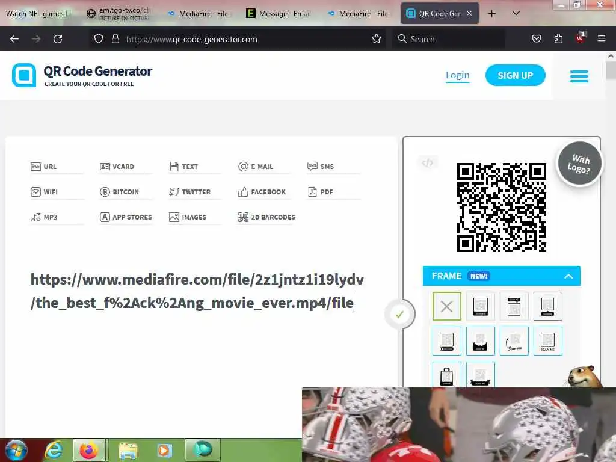Select the fourth frame style in first row
The height and width of the screenshot is (462, 616).
(x=547, y=306)
